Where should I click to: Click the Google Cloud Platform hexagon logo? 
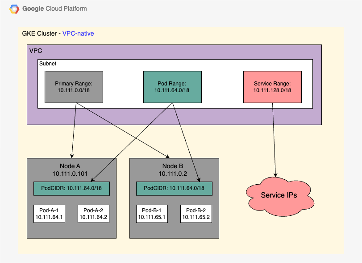(14, 9)
